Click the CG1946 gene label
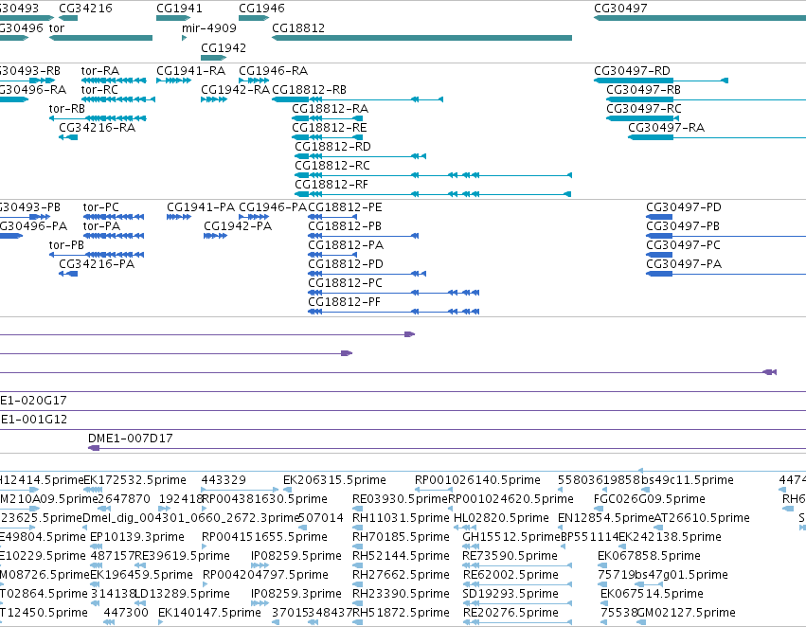This screenshot has width=806, height=627. pos(261,9)
